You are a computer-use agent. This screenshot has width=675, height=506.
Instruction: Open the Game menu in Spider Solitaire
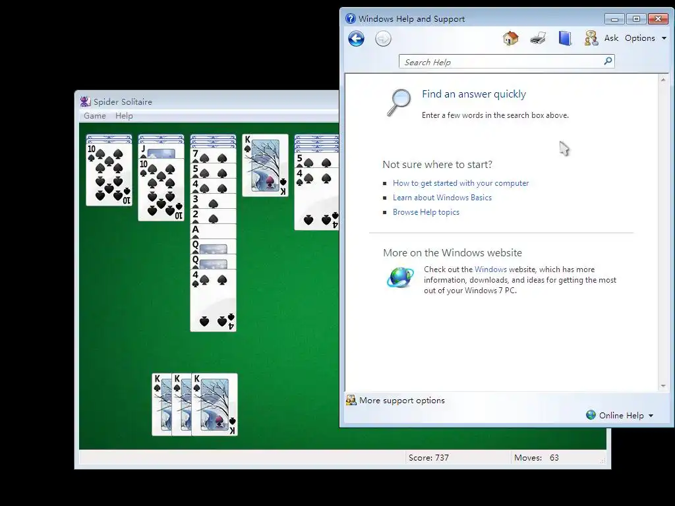coord(95,116)
